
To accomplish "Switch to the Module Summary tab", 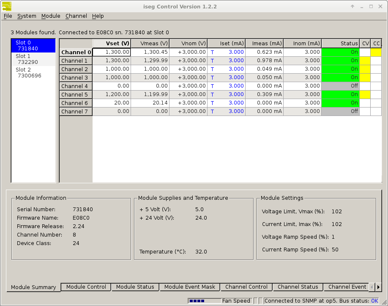I will point(33,287).
